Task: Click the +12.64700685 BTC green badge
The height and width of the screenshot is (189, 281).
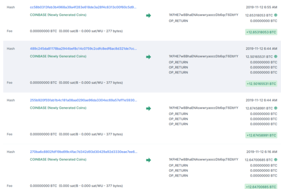Action: [x=261, y=186]
